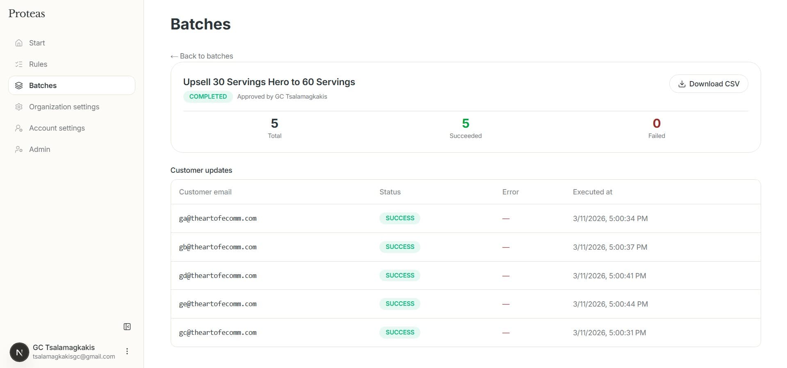787x368 pixels.
Task: Click timestamp 3/11/2026, 5:00:37 PM
Action: pyautogui.click(x=610, y=247)
